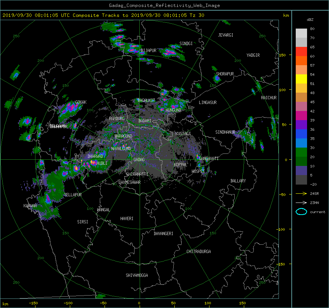Pick the light gray 70–80 dBZ color band
The image size is (329, 308).
[x=301, y=33]
